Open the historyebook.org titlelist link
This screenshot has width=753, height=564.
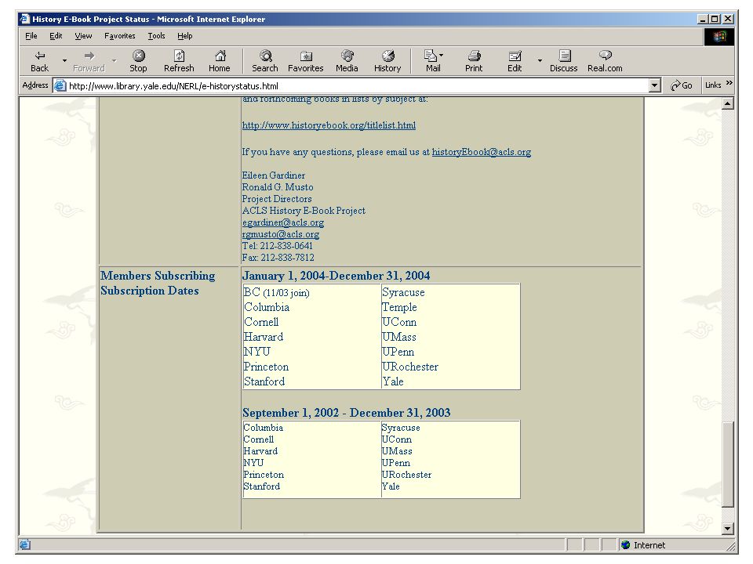329,125
